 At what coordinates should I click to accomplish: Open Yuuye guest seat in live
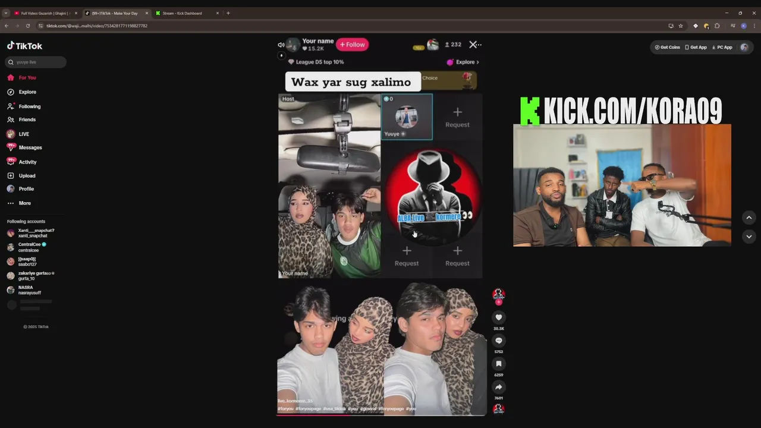pyautogui.click(x=407, y=117)
